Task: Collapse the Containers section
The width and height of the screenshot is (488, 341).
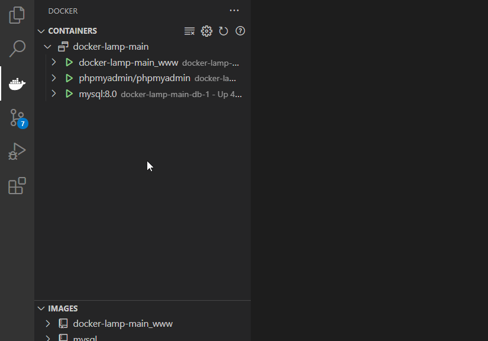Action: [x=41, y=31]
